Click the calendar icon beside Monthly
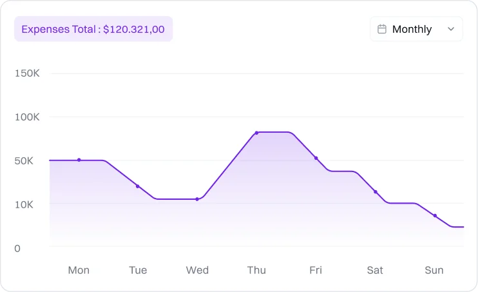The height and width of the screenshot is (292, 478). coord(382,29)
